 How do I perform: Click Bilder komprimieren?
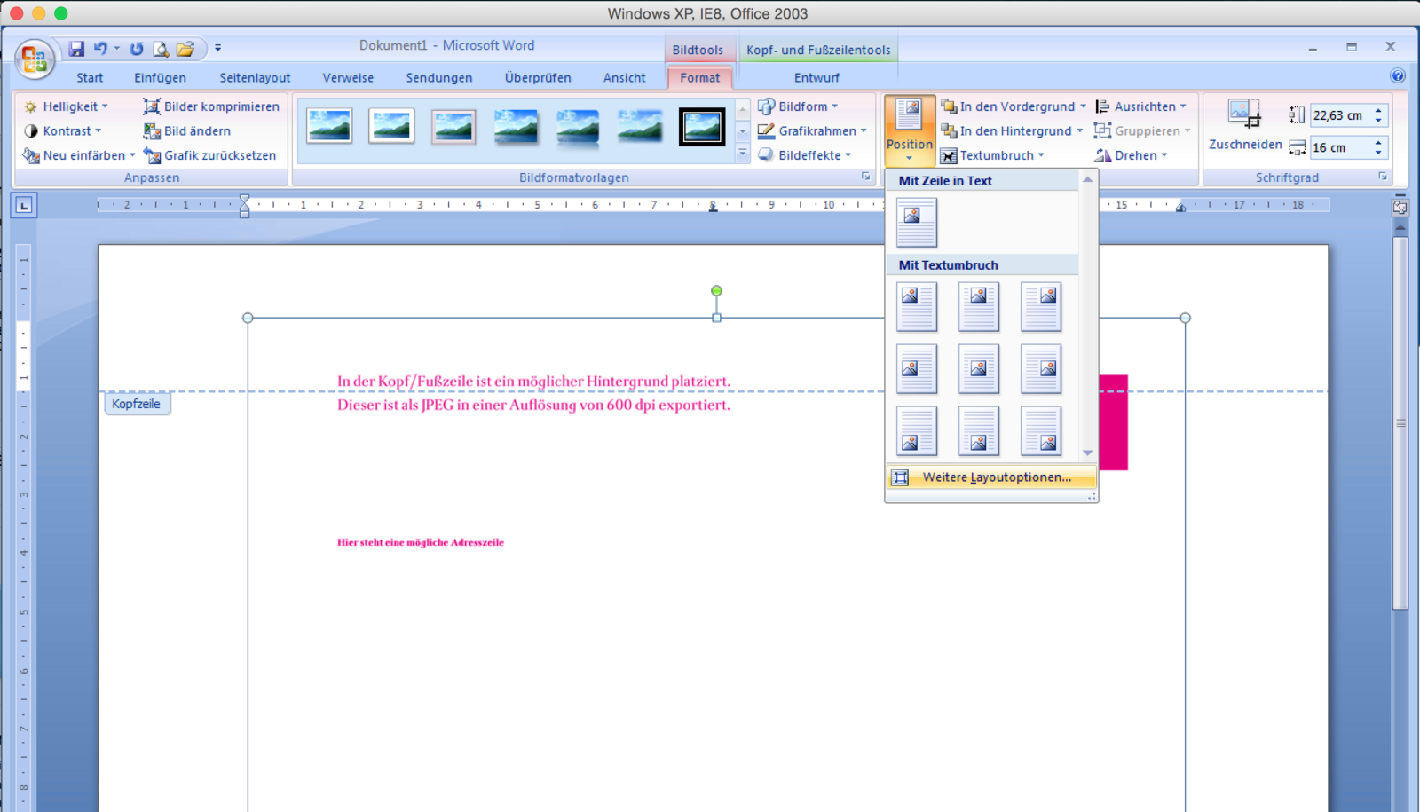pos(211,106)
